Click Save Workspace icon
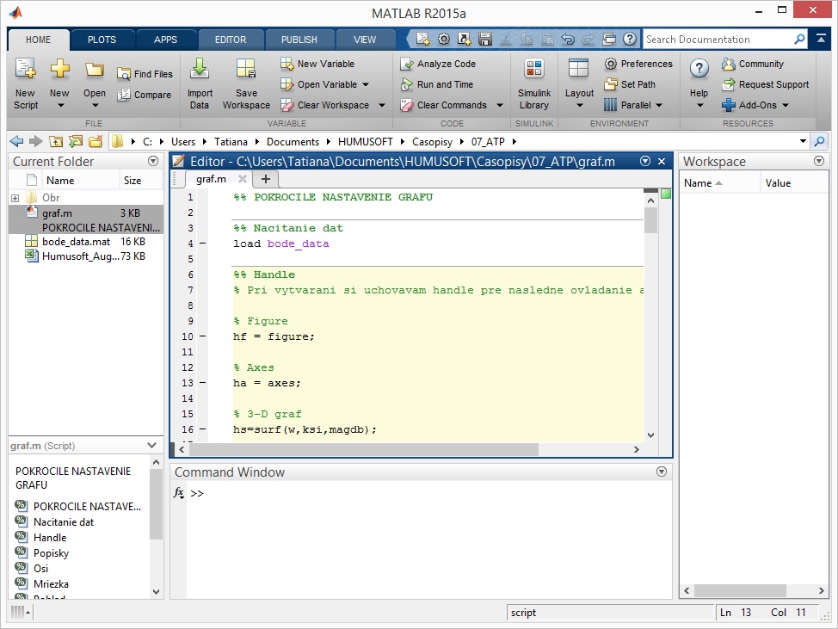 click(x=246, y=70)
